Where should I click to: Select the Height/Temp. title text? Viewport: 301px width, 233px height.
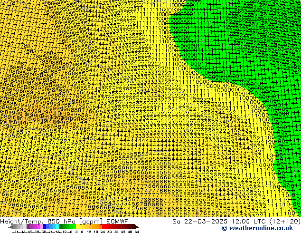22,221
